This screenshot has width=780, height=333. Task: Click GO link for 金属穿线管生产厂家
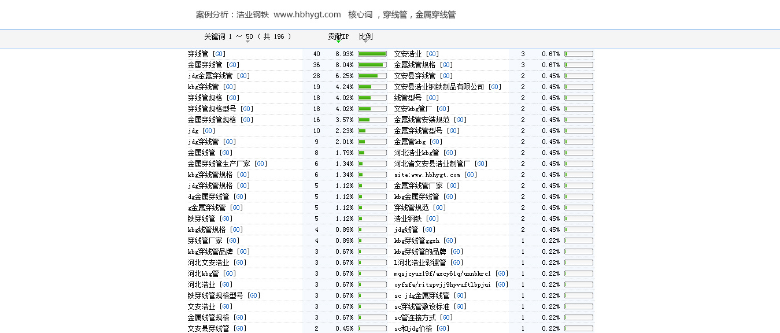[x=260, y=164]
